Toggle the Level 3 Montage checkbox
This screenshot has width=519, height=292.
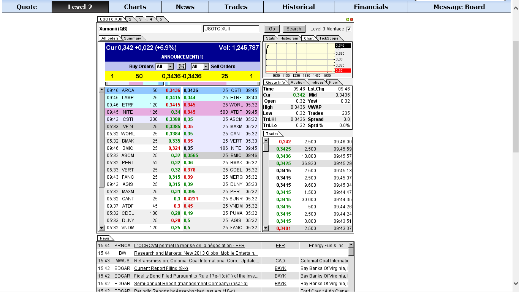coord(349,29)
